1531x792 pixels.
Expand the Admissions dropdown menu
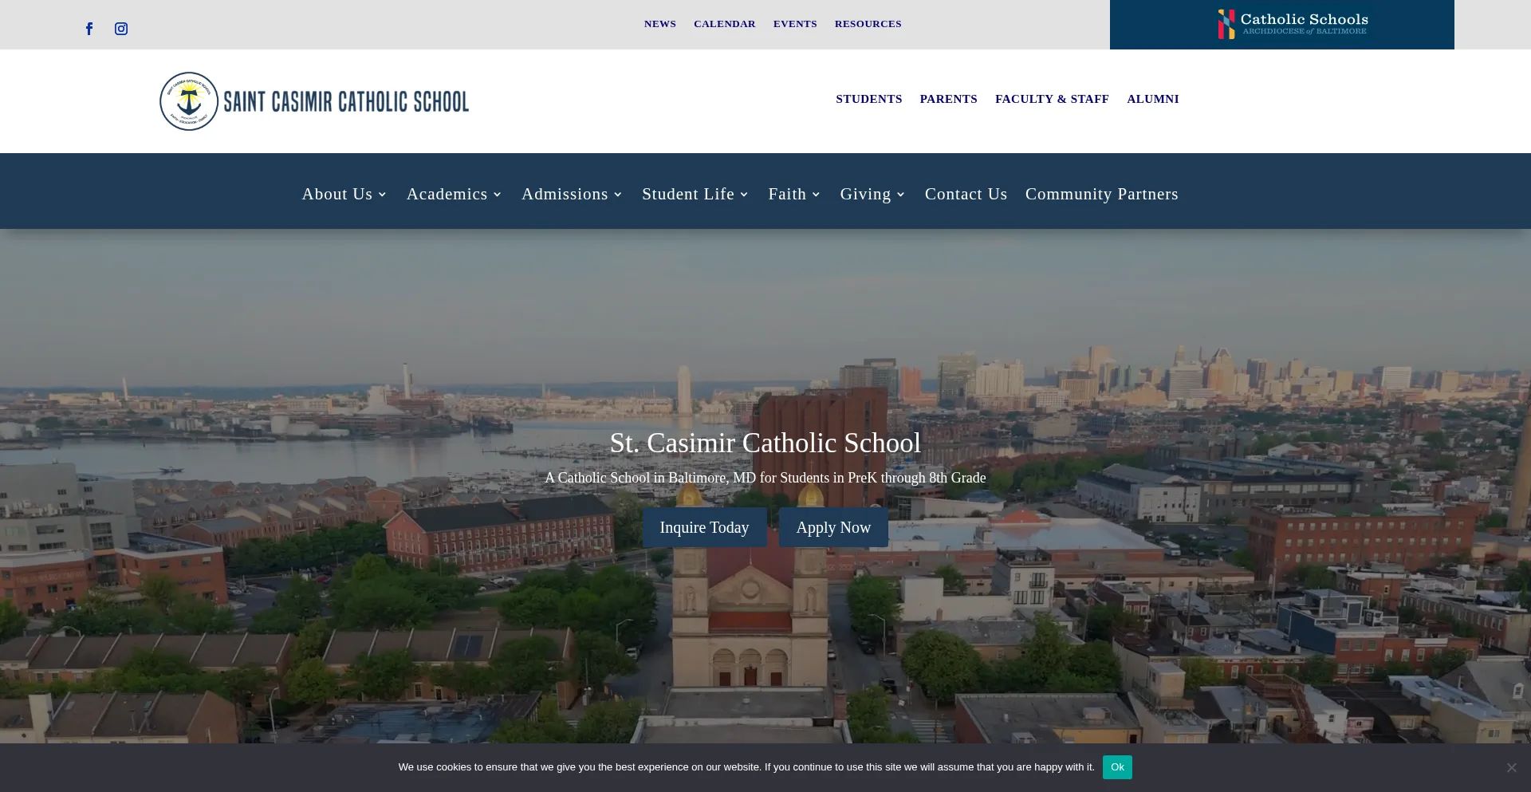coord(572,194)
